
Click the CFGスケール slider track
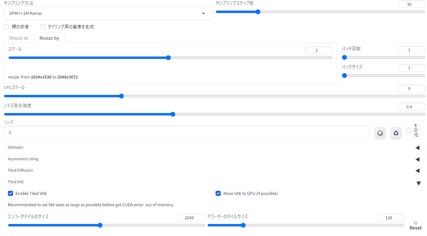click(x=214, y=96)
